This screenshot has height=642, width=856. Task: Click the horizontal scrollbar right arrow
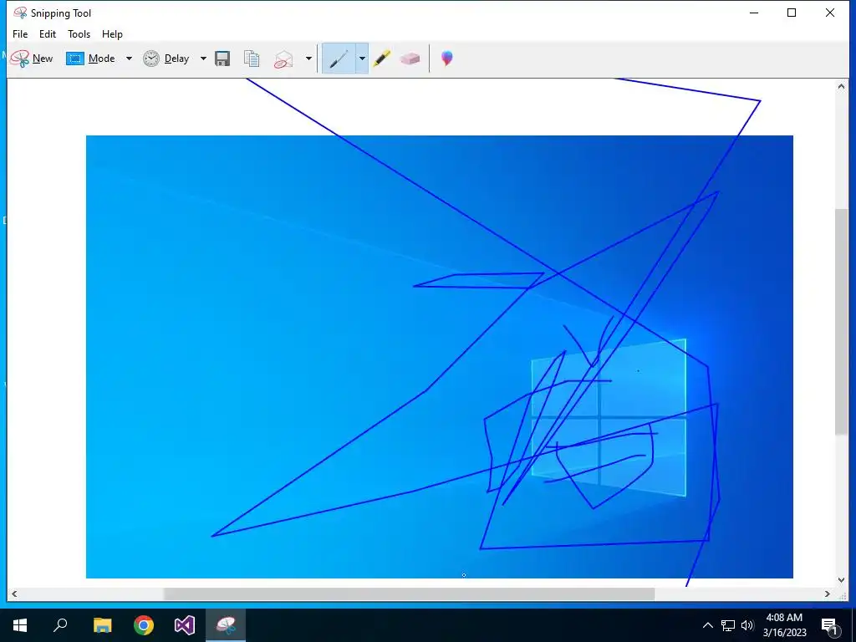tap(828, 594)
